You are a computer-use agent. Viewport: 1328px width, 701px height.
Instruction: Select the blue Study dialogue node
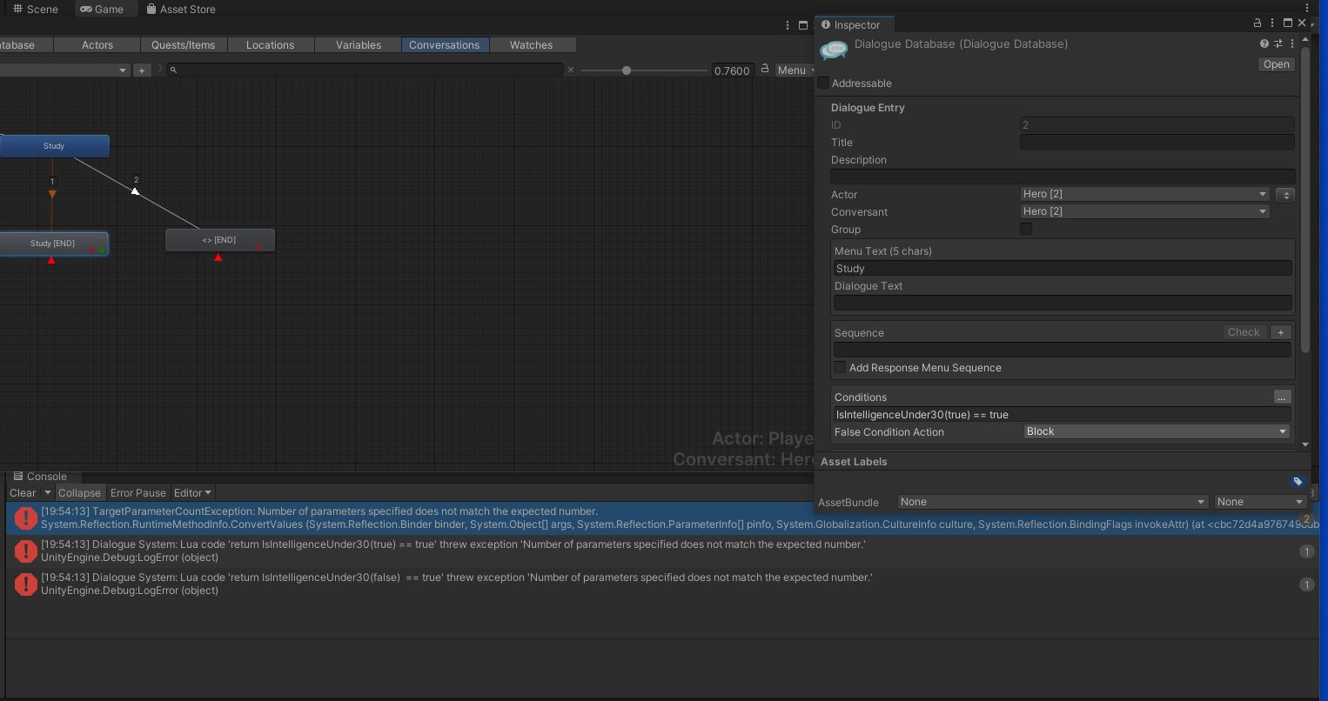pos(54,146)
